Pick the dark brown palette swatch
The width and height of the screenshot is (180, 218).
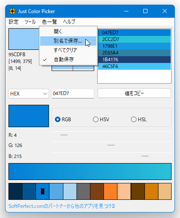point(138,191)
